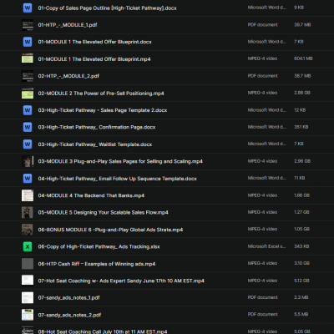Select 03-High-Ticket Pathway_ Waitlist Template.docx
The height and width of the screenshot is (334, 334).
click(95, 144)
